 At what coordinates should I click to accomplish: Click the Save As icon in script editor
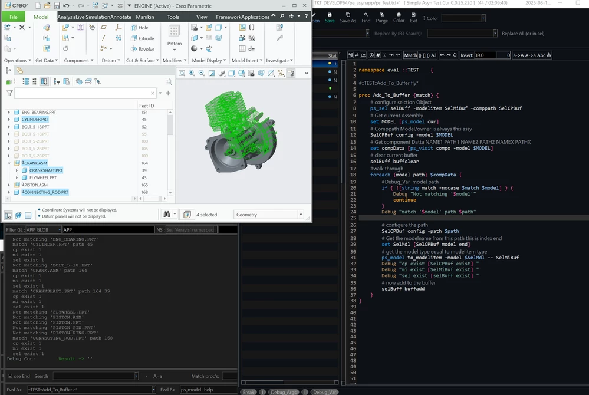tap(348, 18)
